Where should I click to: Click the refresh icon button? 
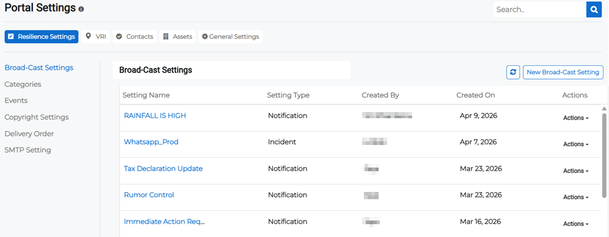(x=513, y=72)
